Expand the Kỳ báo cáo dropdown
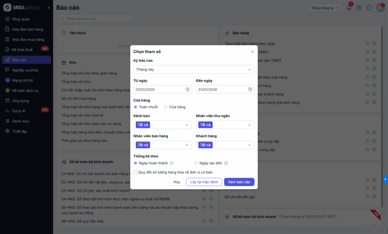The width and height of the screenshot is (388, 234). coord(194,69)
